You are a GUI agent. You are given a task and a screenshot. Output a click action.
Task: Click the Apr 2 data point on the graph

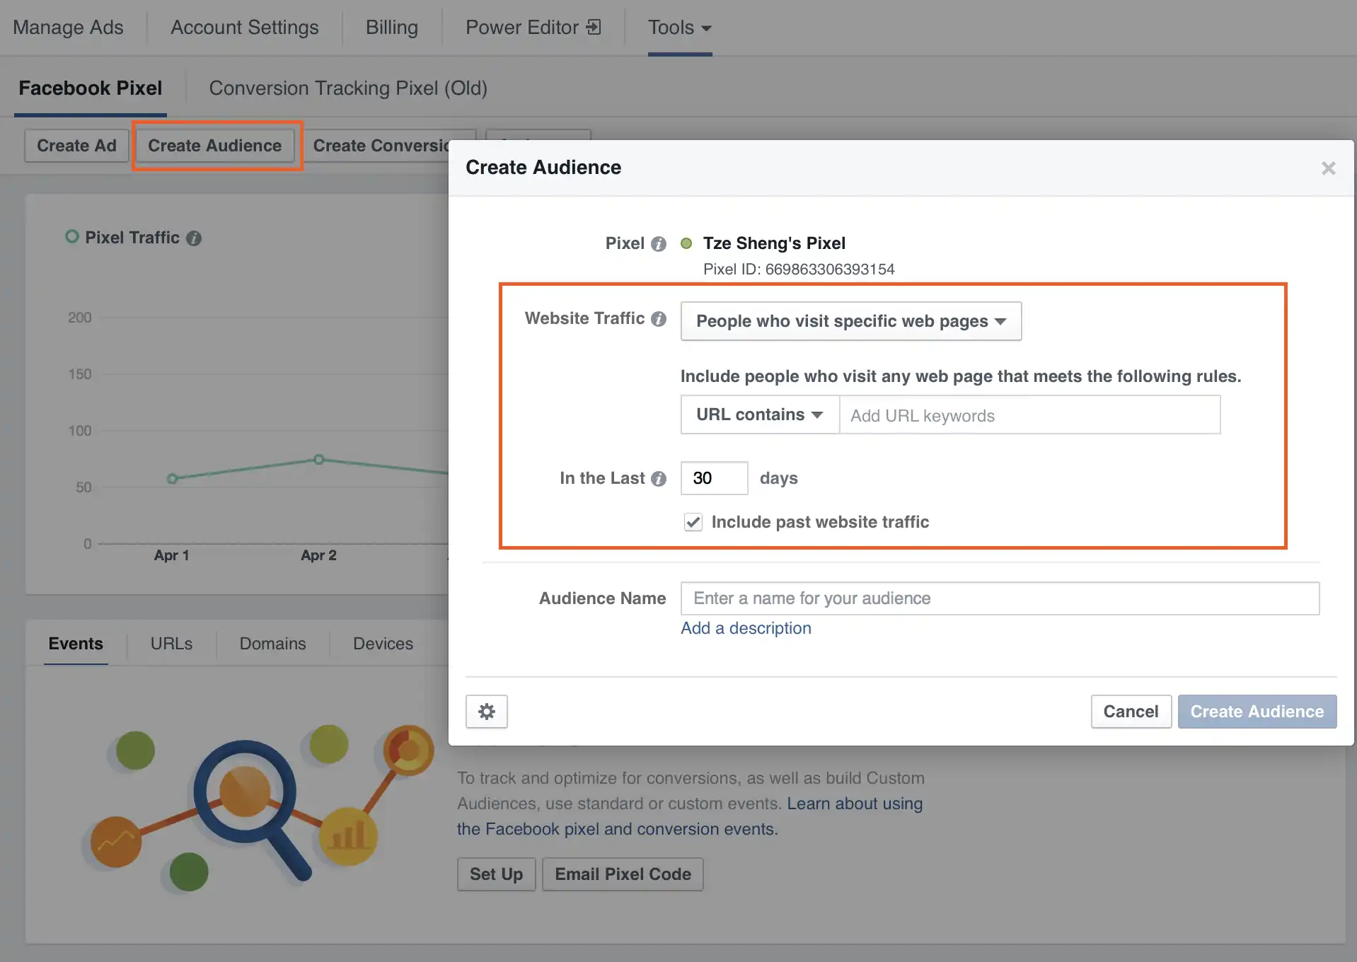click(x=319, y=460)
